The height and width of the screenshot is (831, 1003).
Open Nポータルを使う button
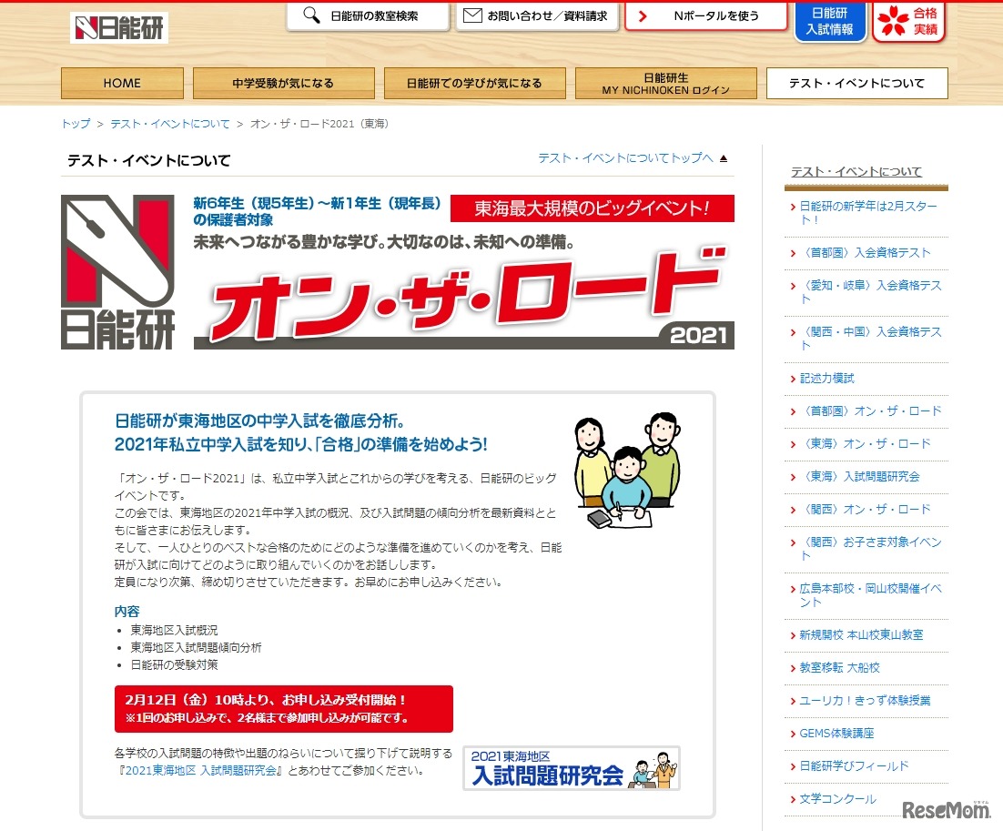click(x=705, y=16)
